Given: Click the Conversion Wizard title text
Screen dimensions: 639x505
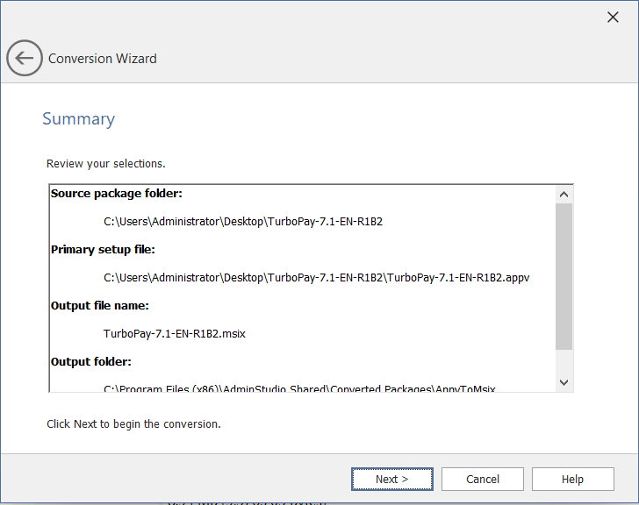Looking at the screenshot, I should click(103, 59).
